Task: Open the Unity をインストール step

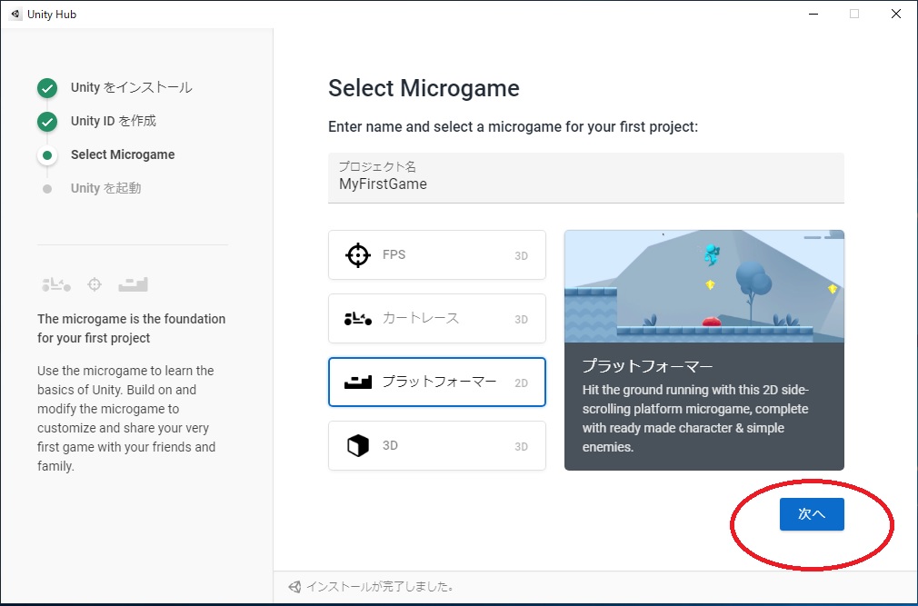Action: click(131, 88)
